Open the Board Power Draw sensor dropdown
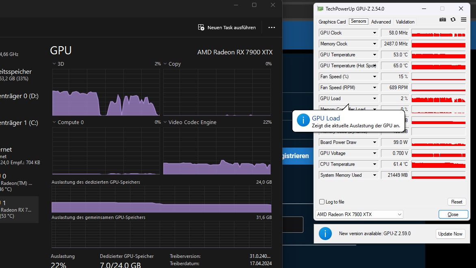The height and width of the screenshot is (268, 476). click(374, 142)
